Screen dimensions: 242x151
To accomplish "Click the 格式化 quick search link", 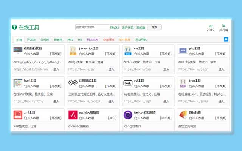I will click(x=115, y=28).
